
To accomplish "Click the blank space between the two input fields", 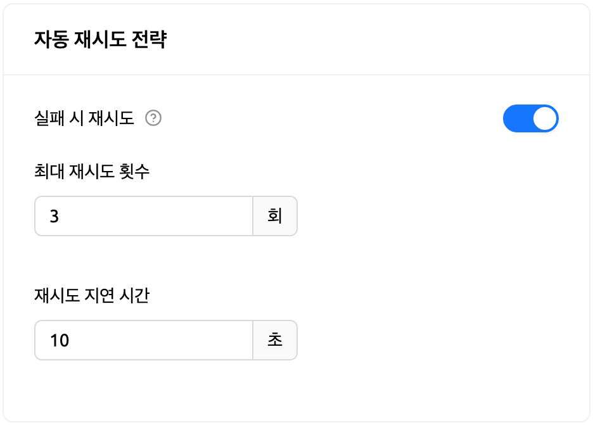I will (165, 261).
